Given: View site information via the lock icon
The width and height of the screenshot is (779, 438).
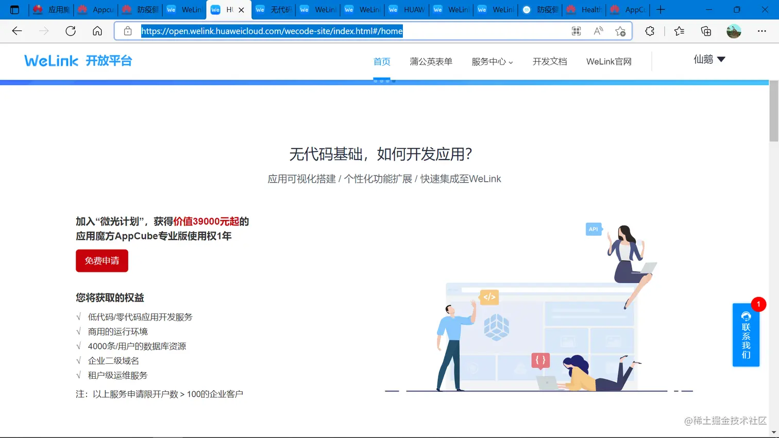Looking at the screenshot, I should (128, 31).
